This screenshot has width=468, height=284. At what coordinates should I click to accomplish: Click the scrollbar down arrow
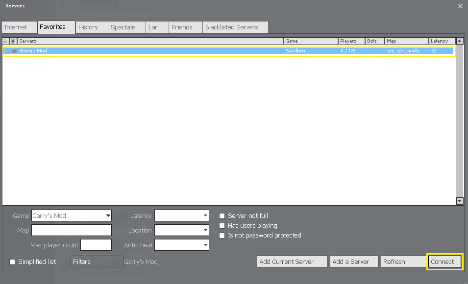pyautogui.click(x=460, y=201)
